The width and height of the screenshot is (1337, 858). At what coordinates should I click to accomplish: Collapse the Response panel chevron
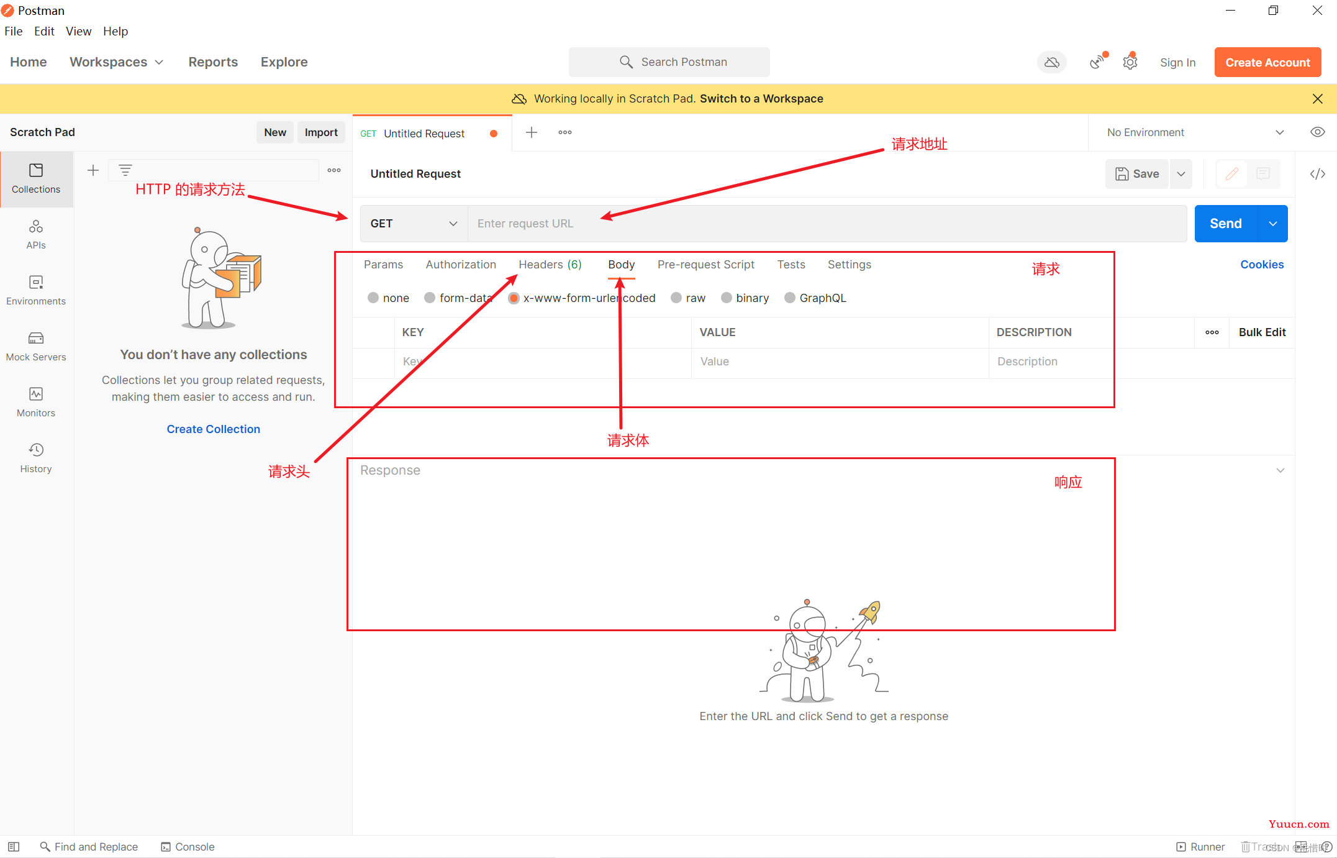click(x=1280, y=470)
